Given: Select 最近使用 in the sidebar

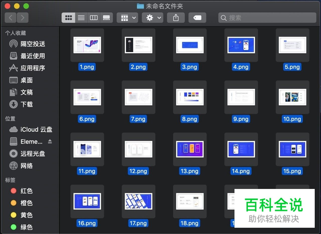Looking at the screenshot, I should (33, 56).
